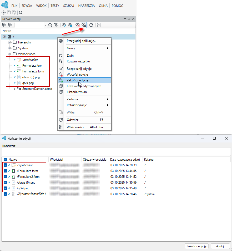Image resolution: width=232 pixels, height=251 pixels.
Task: Collapse all nodes via Serwer wersji toolbar icon
Action: point(4,25)
